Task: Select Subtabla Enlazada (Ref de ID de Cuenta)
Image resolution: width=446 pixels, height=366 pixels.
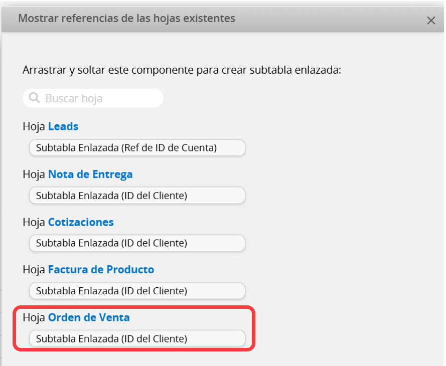Action: [x=137, y=148]
